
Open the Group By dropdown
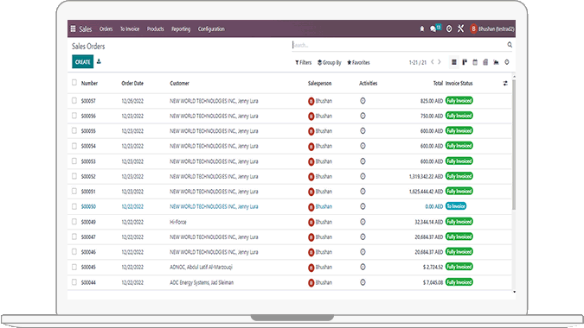[x=330, y=62]
